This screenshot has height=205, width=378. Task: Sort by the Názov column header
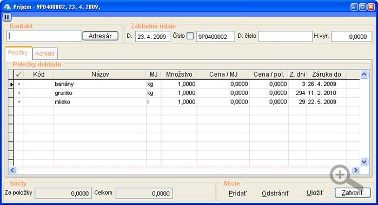(x=100, y=74)
